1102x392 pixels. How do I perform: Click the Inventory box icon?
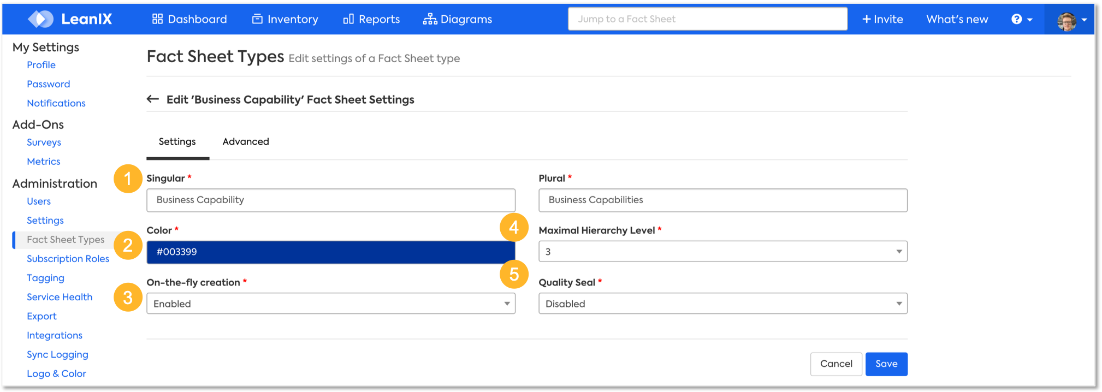coord(257,19)
